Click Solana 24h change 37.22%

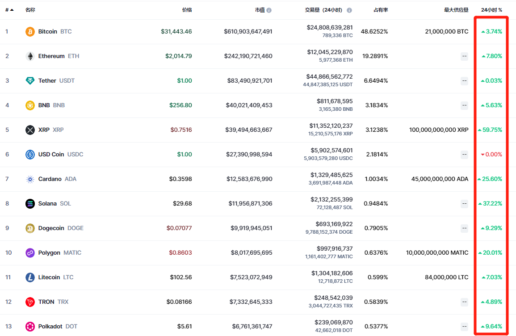pos(490,204)
